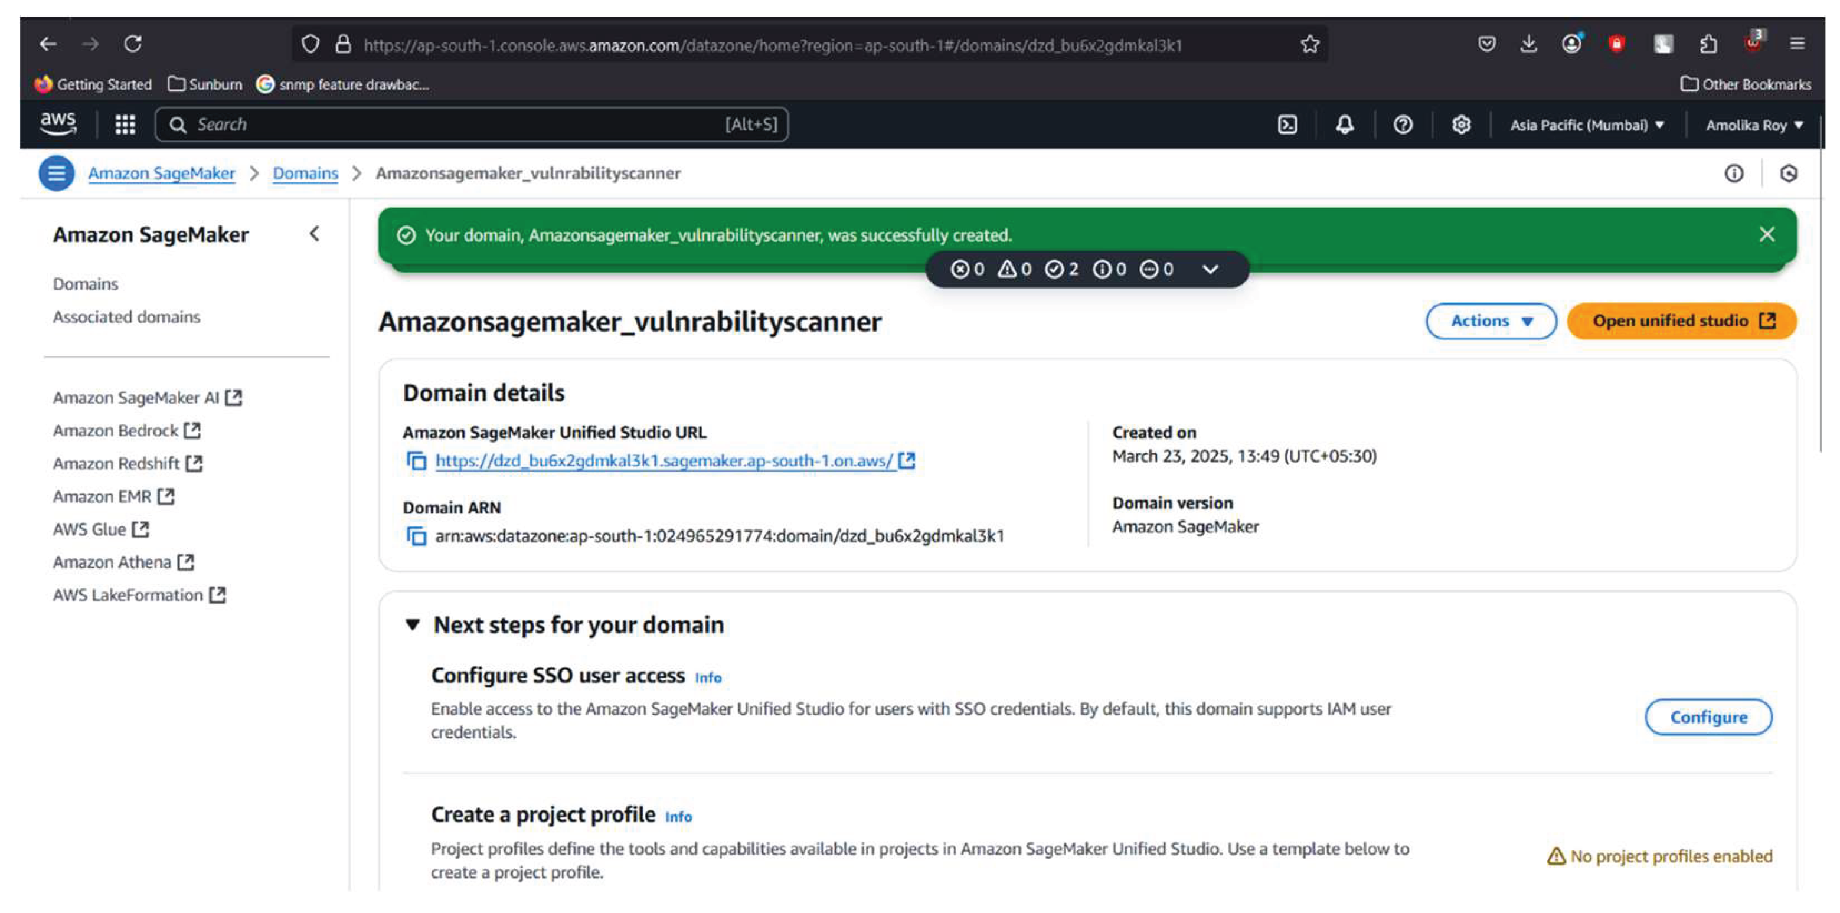Click Open unified studio

pos(1680,321)
